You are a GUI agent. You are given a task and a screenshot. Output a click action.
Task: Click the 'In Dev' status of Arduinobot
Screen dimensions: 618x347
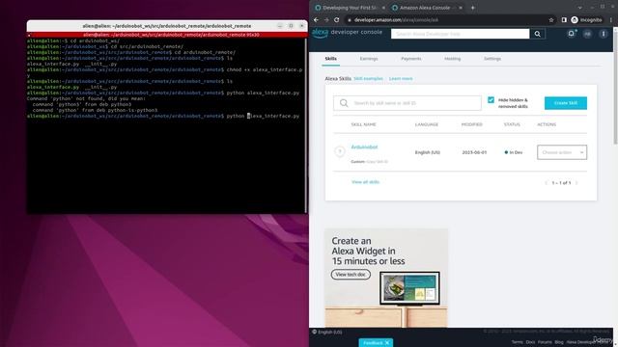tap(514, 152)
